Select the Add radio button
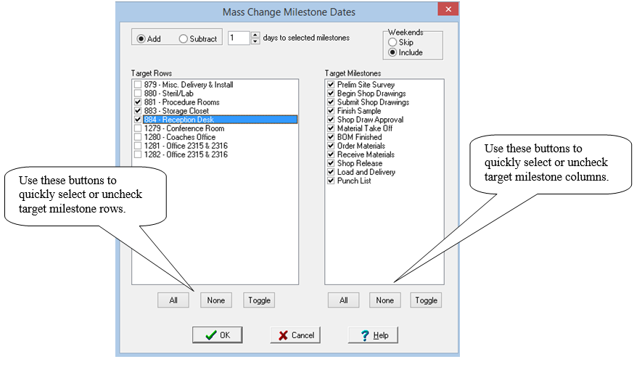Image resolution: width=634 pixels, height=367 pixels. click(x=141, y=39)
